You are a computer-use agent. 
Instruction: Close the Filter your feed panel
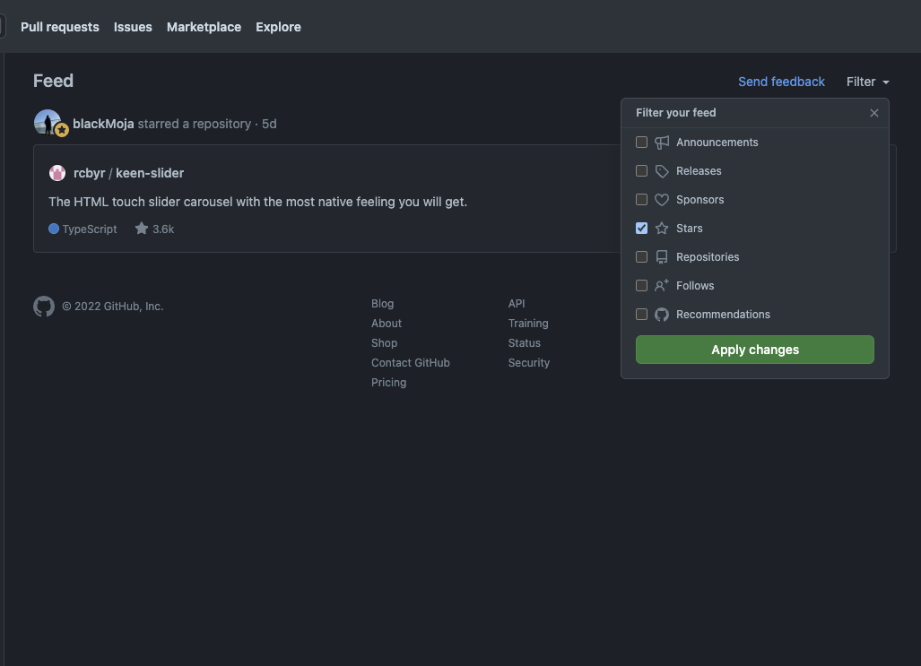click(x=874, y=113)
